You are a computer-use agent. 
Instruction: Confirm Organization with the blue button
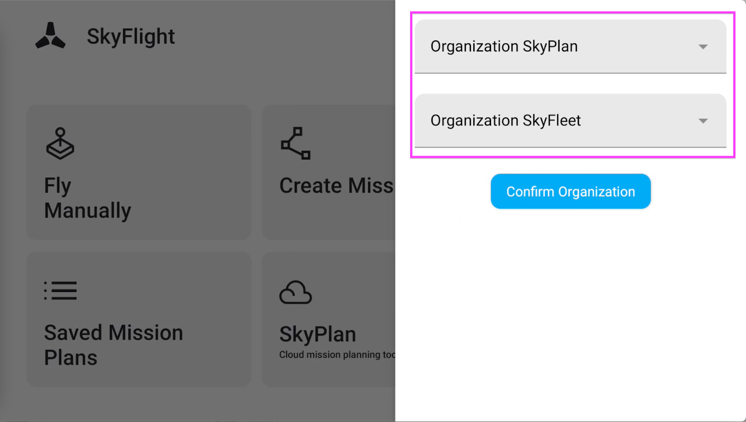571,191
